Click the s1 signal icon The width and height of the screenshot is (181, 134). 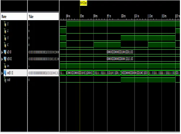(x=5, y=38)
